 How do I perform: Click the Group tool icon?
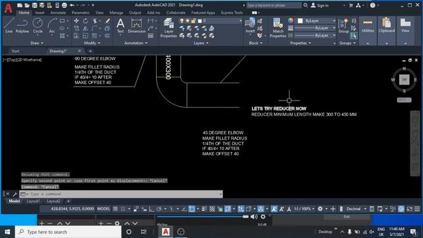[344, 26]
